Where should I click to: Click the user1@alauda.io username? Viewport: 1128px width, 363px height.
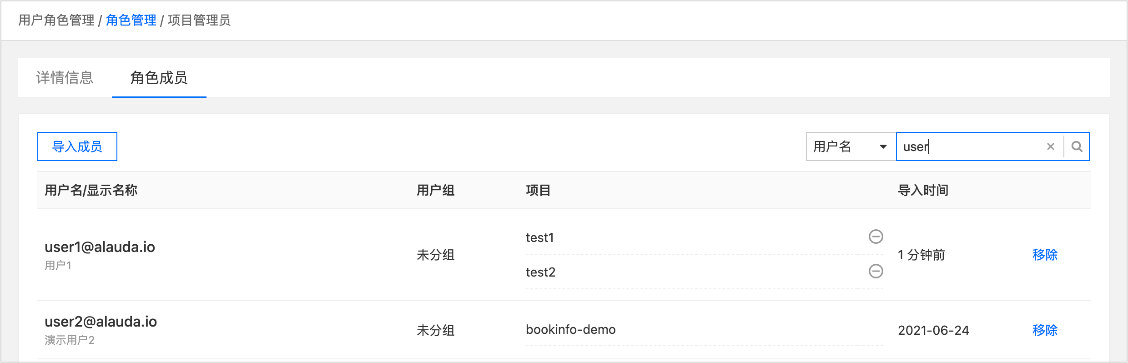[x=100, y=247]
